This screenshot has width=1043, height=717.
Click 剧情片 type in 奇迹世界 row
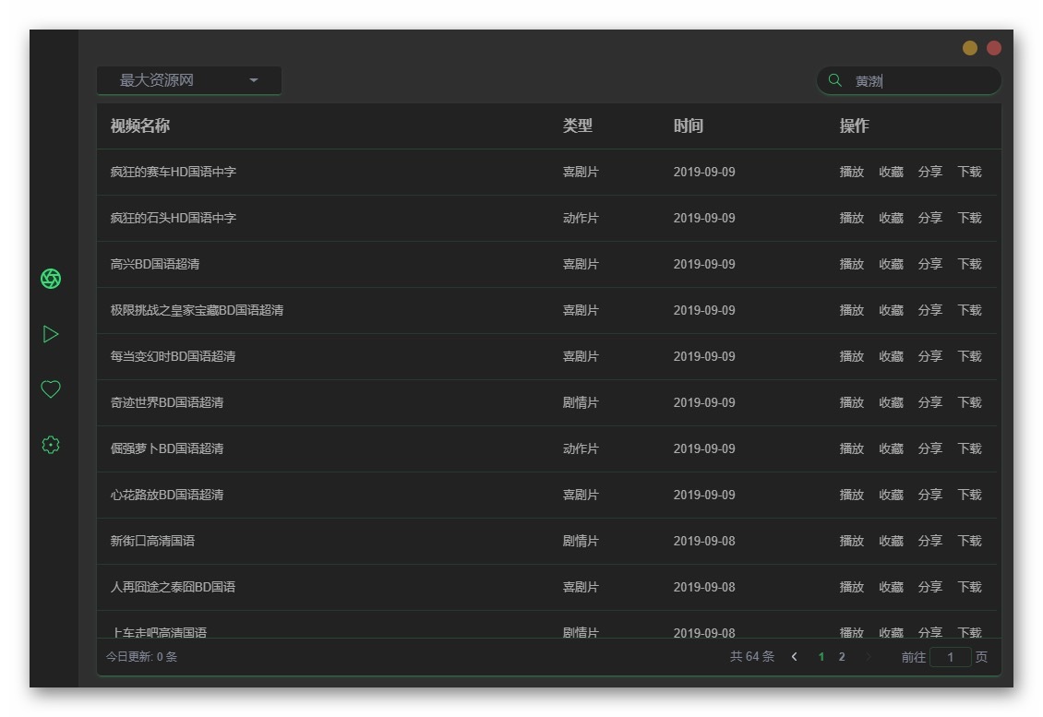tap(581, 402)
